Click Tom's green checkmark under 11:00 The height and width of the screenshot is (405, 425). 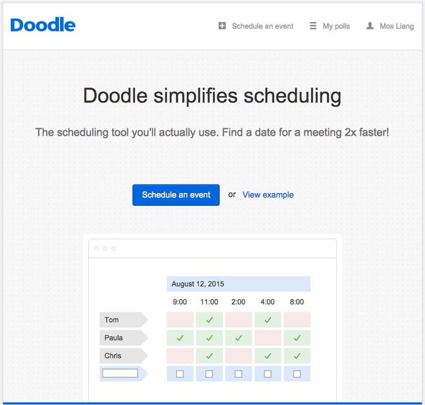[209, 320]
